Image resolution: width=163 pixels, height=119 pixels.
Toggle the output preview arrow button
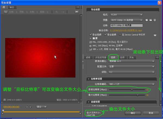pos(77,12)
